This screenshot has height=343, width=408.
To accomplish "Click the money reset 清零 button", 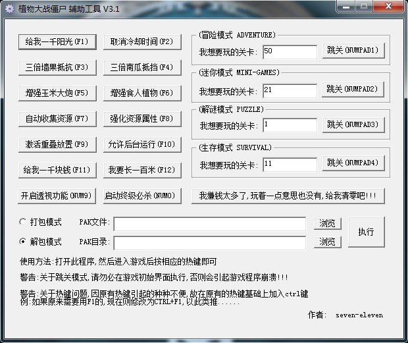I will (x=288, y=196).
